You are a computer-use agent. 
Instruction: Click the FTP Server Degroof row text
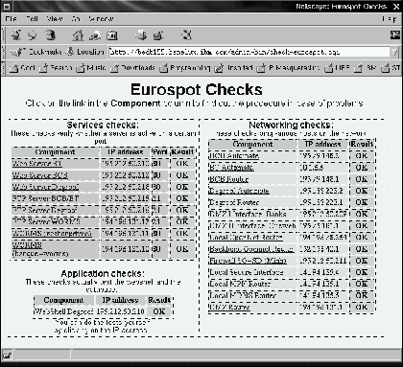tap(44, 210)
